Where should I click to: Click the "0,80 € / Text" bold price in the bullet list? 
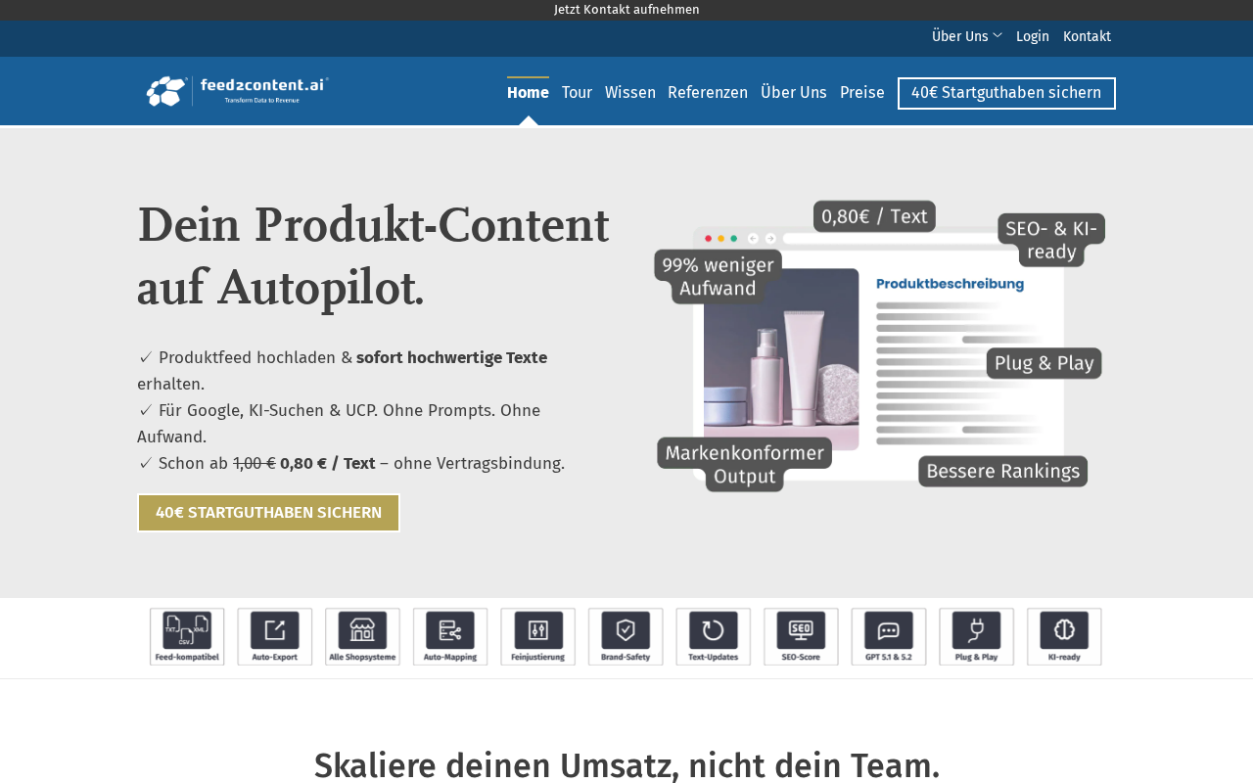[x=328, y=463]
